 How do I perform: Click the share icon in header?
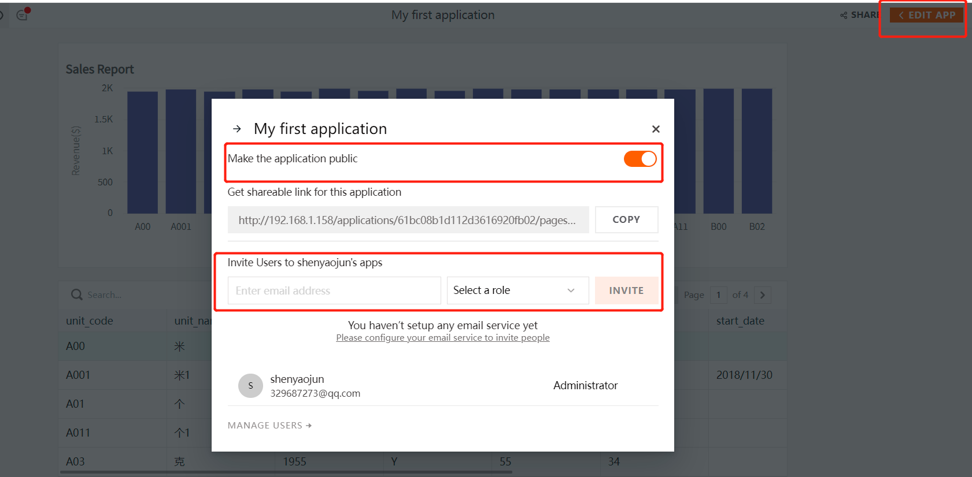(844, 15)
